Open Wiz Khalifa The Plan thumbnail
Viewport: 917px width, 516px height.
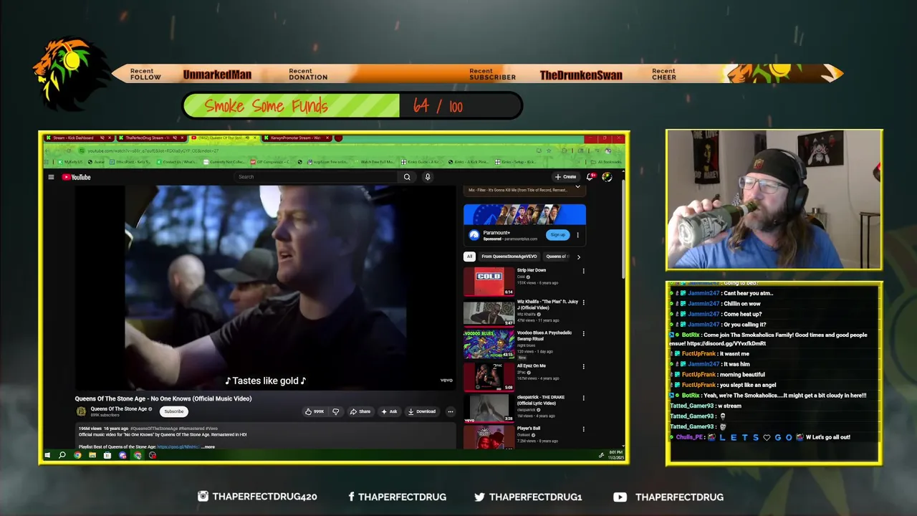pos(489,313)
